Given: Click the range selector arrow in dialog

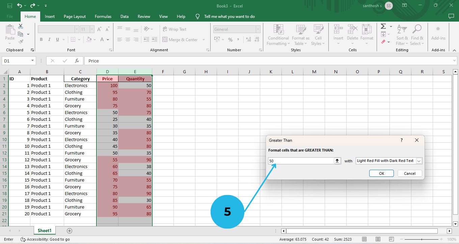Looking at the screenshot, I should [x=337, y=161].
